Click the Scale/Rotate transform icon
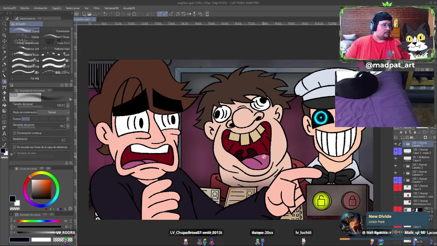Image resolution: width=437 pixels, height=246 pixels. [135, 14]
